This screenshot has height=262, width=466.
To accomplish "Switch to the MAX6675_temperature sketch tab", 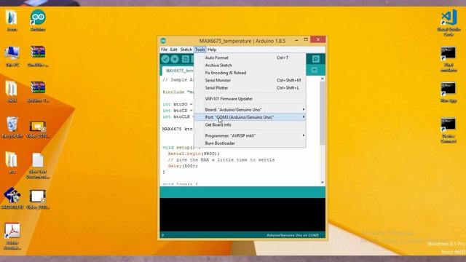I will pyautogui.click(x=179, y=71).
